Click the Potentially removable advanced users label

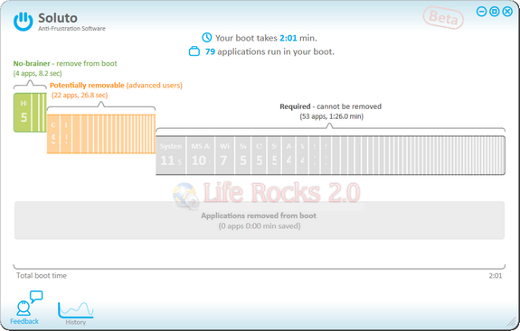[x=116, y=86]
